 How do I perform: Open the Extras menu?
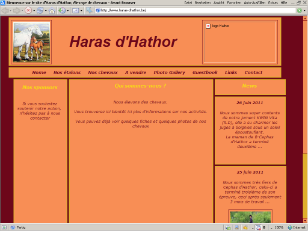pos(273,3)
